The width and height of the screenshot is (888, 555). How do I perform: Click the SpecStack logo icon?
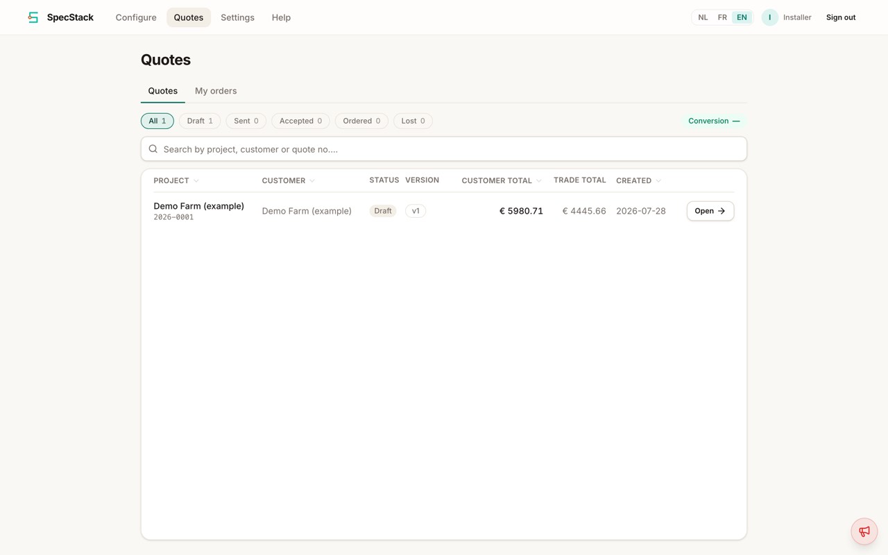(x=33, y=17)
